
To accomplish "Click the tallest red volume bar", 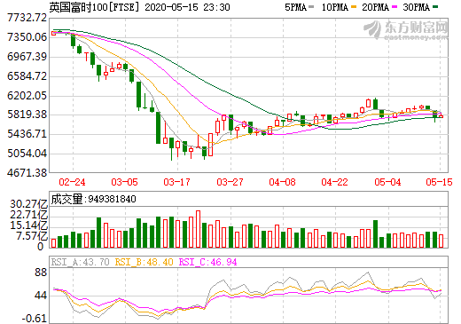I will [x=198, y=229].
